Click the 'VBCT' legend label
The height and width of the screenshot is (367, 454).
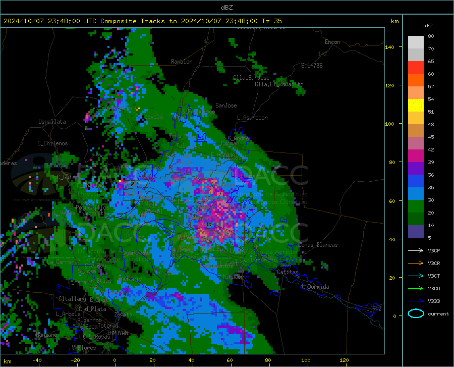[x=434, y=276]
